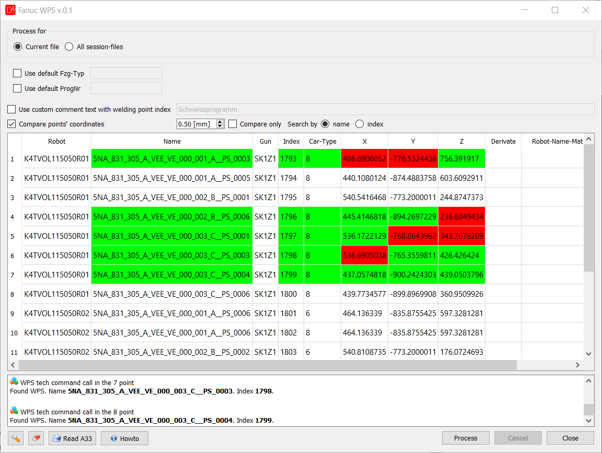602x453 pixels.
Task: Click Car-Type cell 6 in row 9
Action: click(x=322, y=313)
